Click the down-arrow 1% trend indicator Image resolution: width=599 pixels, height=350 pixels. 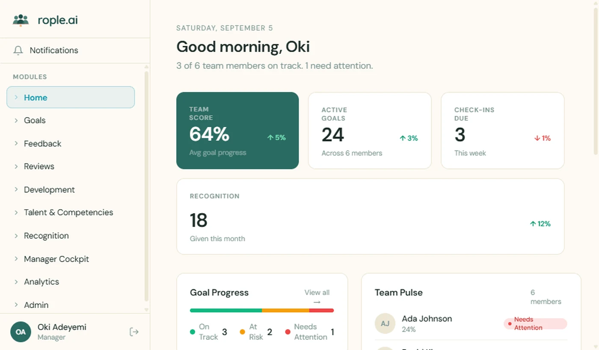click(x=543, y=138)
